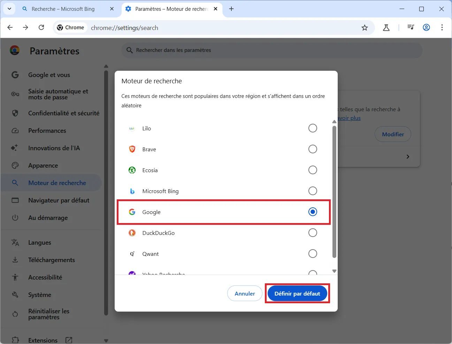Image resolution: width=452 pixels, height=344 pixels.
Task: Open media controls icon in toolbar
Action: 411,27
